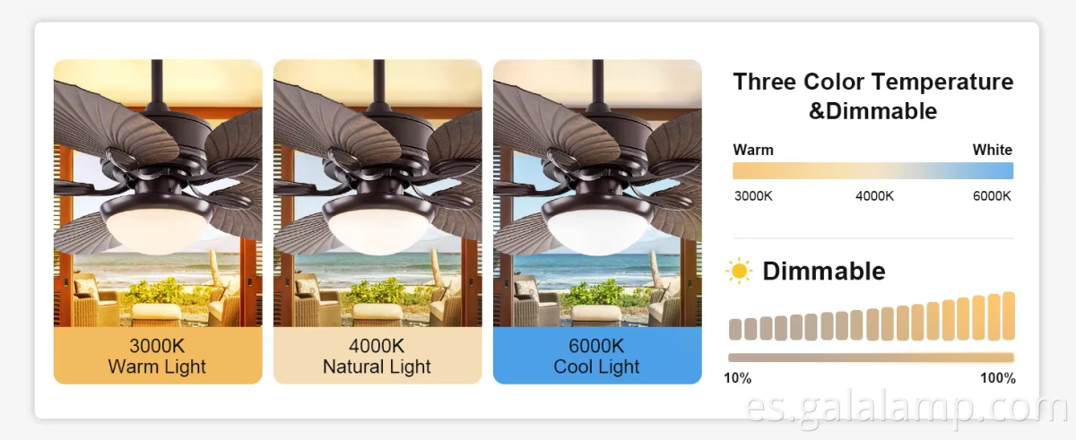This screenshot has width=1076, height=440.
Task: Click the es.galalamp.com watermark link
Action: tap(907, 410)
